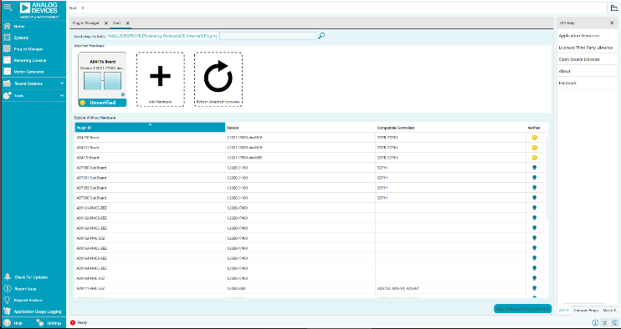Click Refresh Attached Hardware tile
The height and width of the screenshot is (329, 621).
pos(218,79)
